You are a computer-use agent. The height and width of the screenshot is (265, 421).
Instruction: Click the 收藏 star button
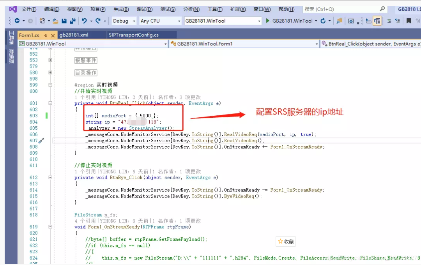pyautogui.click(x=286, y=241)
